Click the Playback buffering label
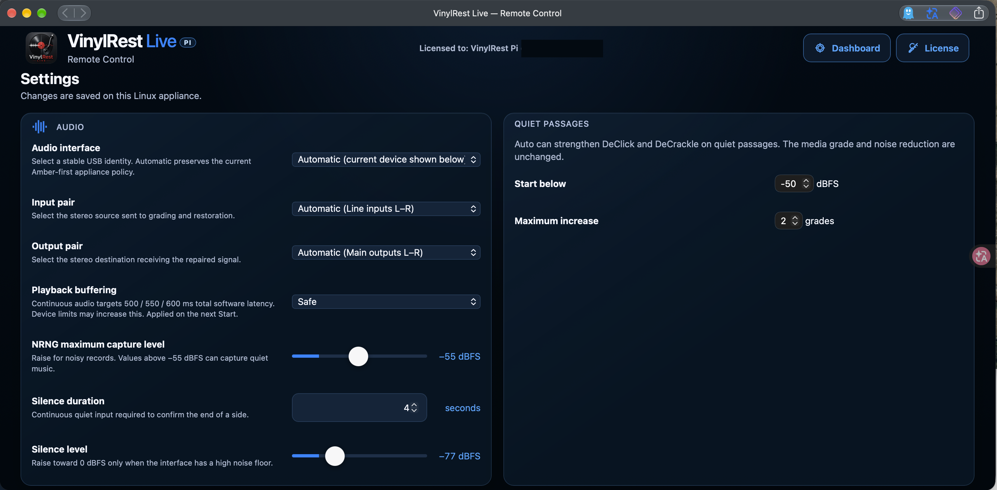The width and height of the screenshot is (997, 490). pos(74,290)
